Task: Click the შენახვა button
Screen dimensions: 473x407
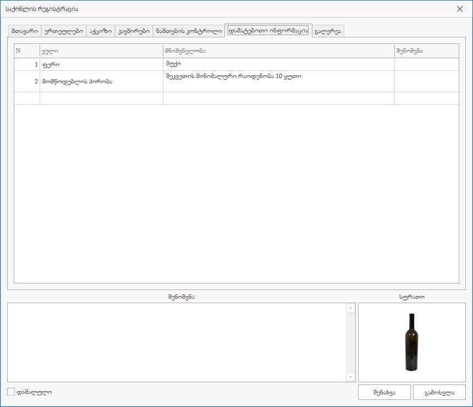Action: [384, 392]
